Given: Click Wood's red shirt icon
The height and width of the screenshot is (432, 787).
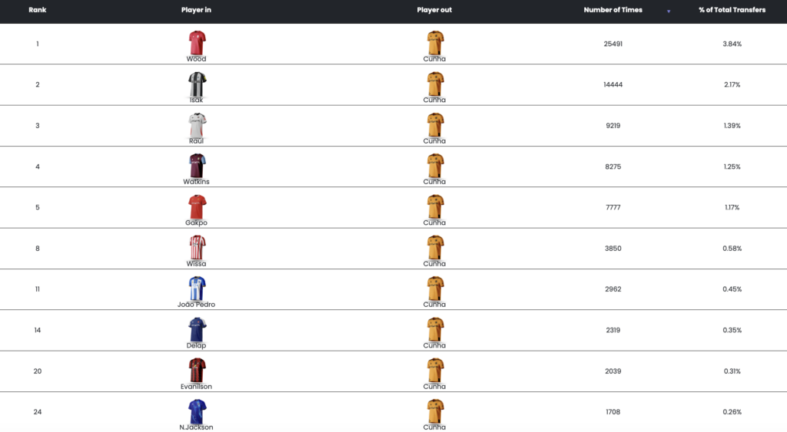Looking at the screenshot, I should pos(197,42).
